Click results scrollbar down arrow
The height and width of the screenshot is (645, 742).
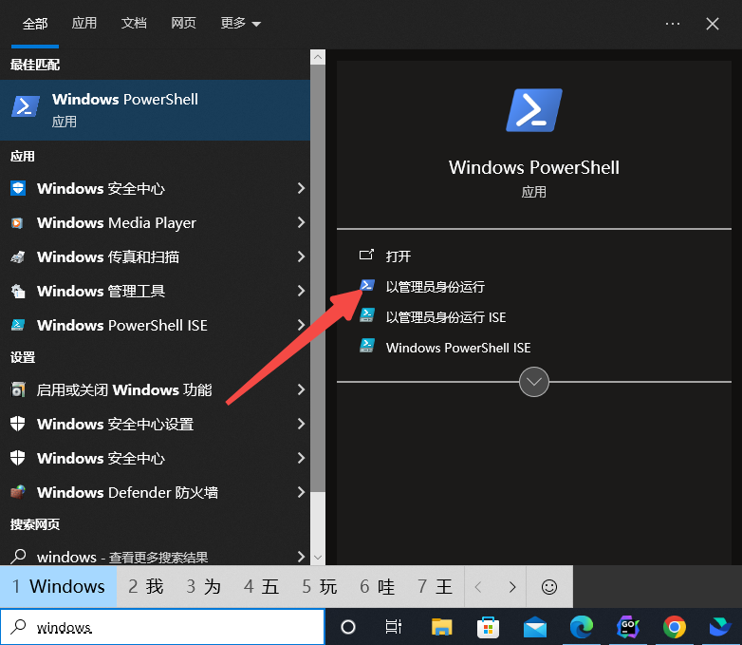(x=318, y=558)
